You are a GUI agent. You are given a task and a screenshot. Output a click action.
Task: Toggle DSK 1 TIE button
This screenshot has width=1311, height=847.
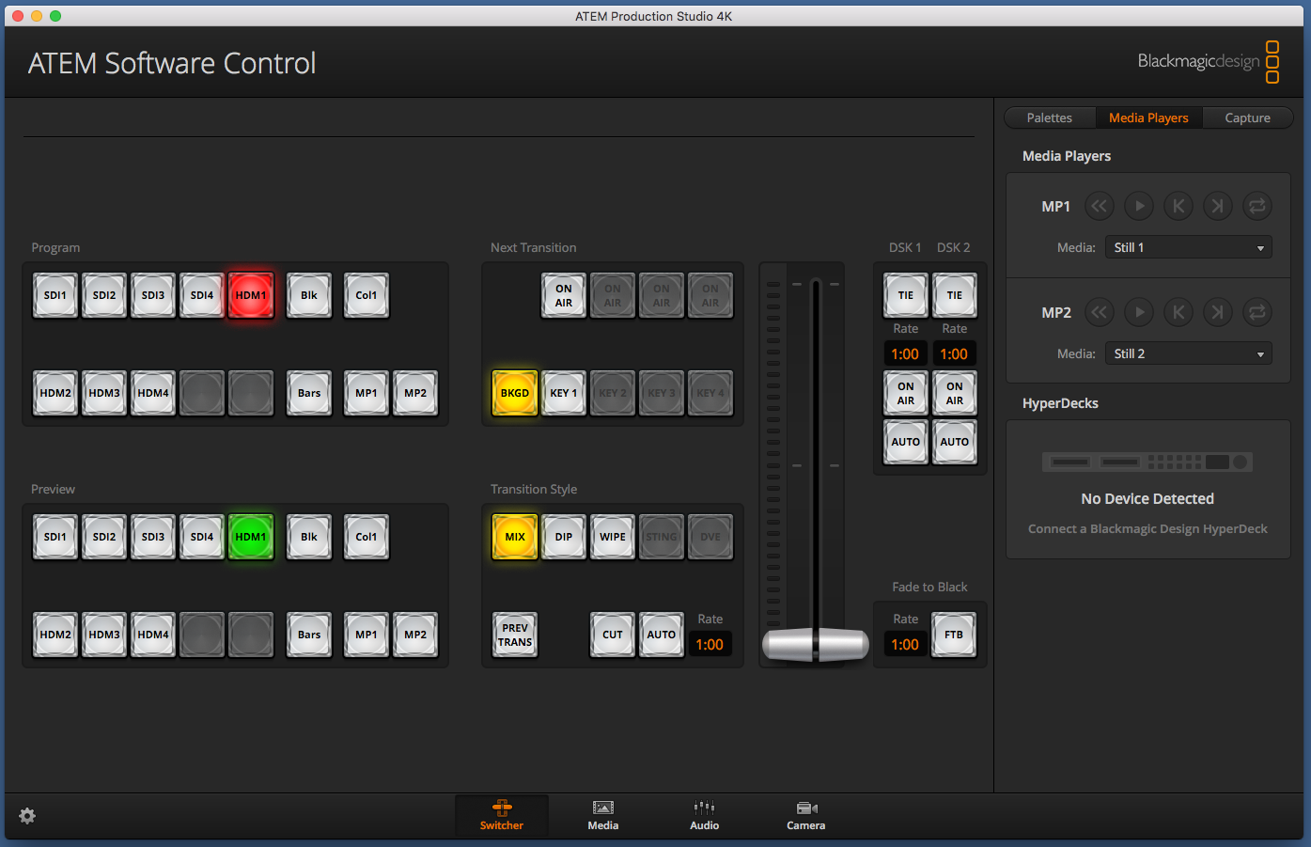tap(906, 295)
